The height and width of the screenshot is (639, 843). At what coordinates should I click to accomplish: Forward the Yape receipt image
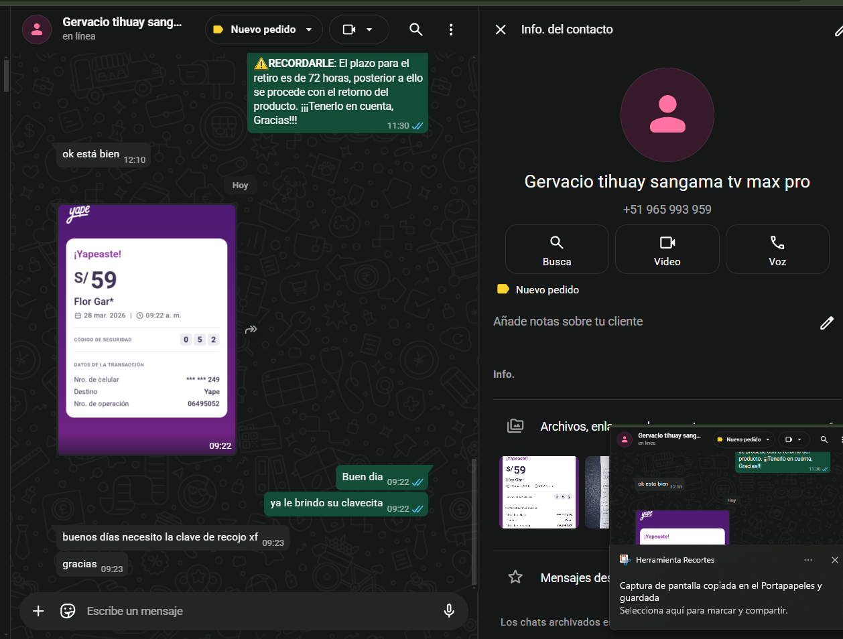pyautogui.click(x=251, y=330)
